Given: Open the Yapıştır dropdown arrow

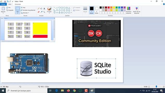Looking at the screenshot, I should [x=3, y=13].
